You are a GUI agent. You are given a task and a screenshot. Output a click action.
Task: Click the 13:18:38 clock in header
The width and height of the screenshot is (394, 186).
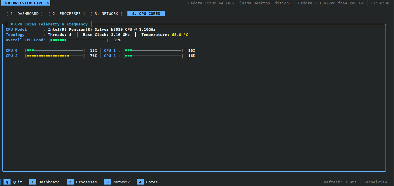380,3
